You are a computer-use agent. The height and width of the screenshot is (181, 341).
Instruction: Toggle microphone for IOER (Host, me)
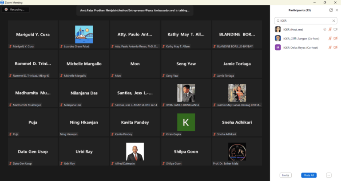330,29
